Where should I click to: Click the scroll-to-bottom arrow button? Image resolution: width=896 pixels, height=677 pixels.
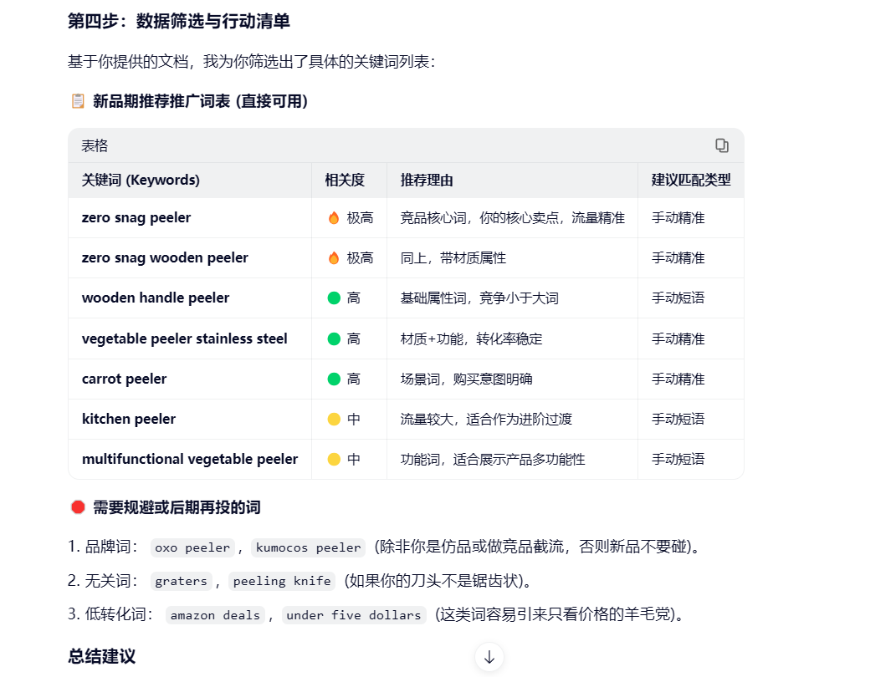click(489, 657)
